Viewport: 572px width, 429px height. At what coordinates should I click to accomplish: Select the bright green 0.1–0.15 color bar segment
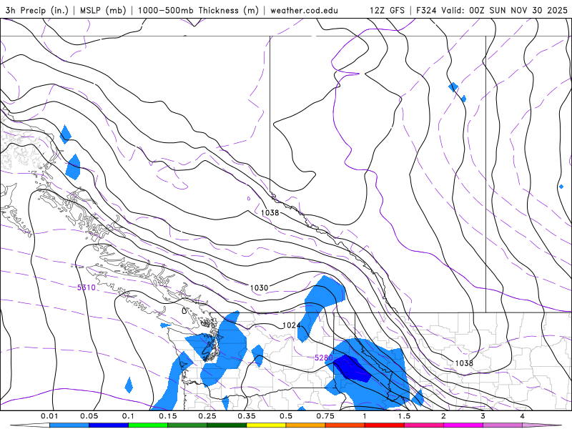tap(148, 425)
